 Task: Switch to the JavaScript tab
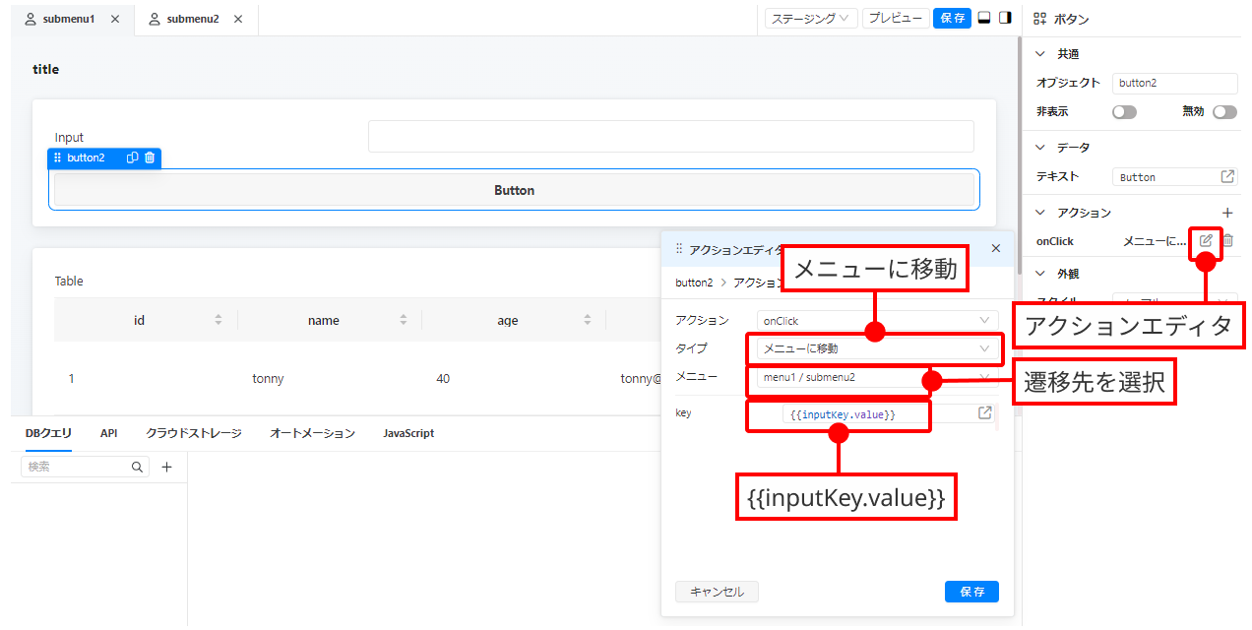408,433
